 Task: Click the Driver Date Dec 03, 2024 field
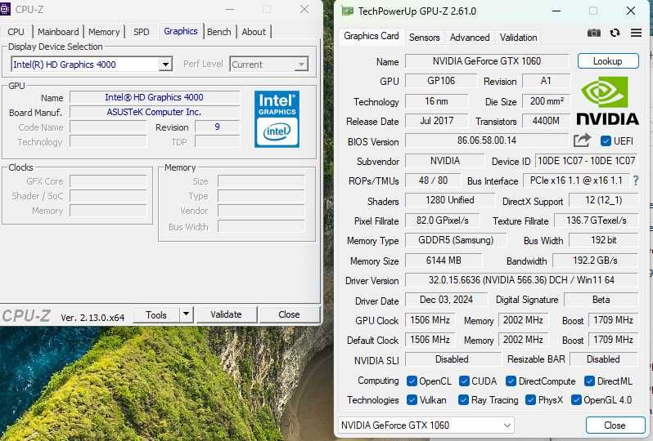pyautogui.click(x=446, y=300)
